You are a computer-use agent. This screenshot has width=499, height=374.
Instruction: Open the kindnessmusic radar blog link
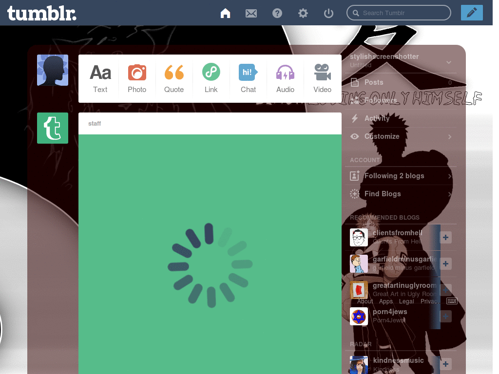(399, 360)
